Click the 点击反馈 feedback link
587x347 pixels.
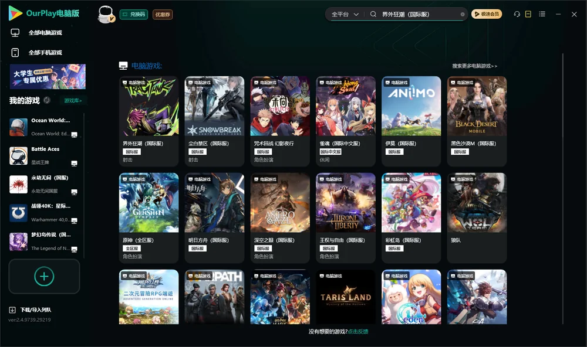[x=358, y=332]
